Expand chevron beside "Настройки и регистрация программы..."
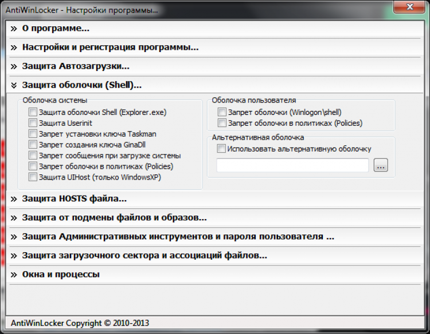 [14, 47]
